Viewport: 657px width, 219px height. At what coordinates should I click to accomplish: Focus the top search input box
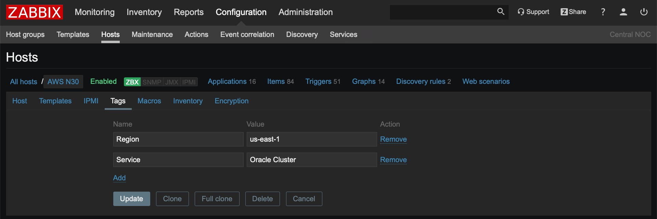(441, 12)
